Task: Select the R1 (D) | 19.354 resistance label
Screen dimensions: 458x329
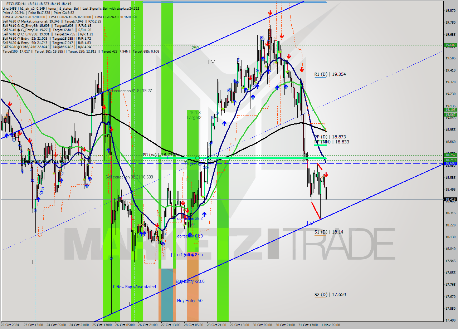Action: point(330,74)
